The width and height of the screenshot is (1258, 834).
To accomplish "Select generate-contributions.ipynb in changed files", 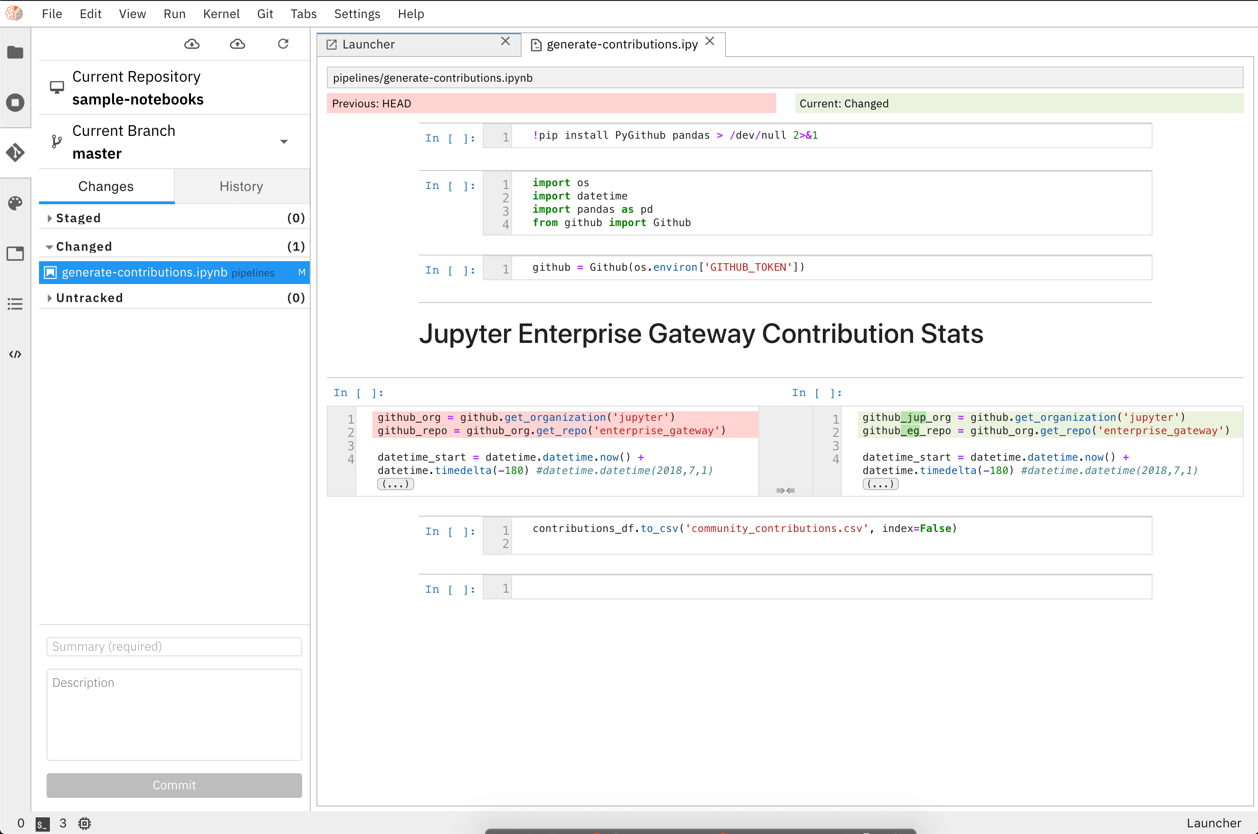I will 143,272.
